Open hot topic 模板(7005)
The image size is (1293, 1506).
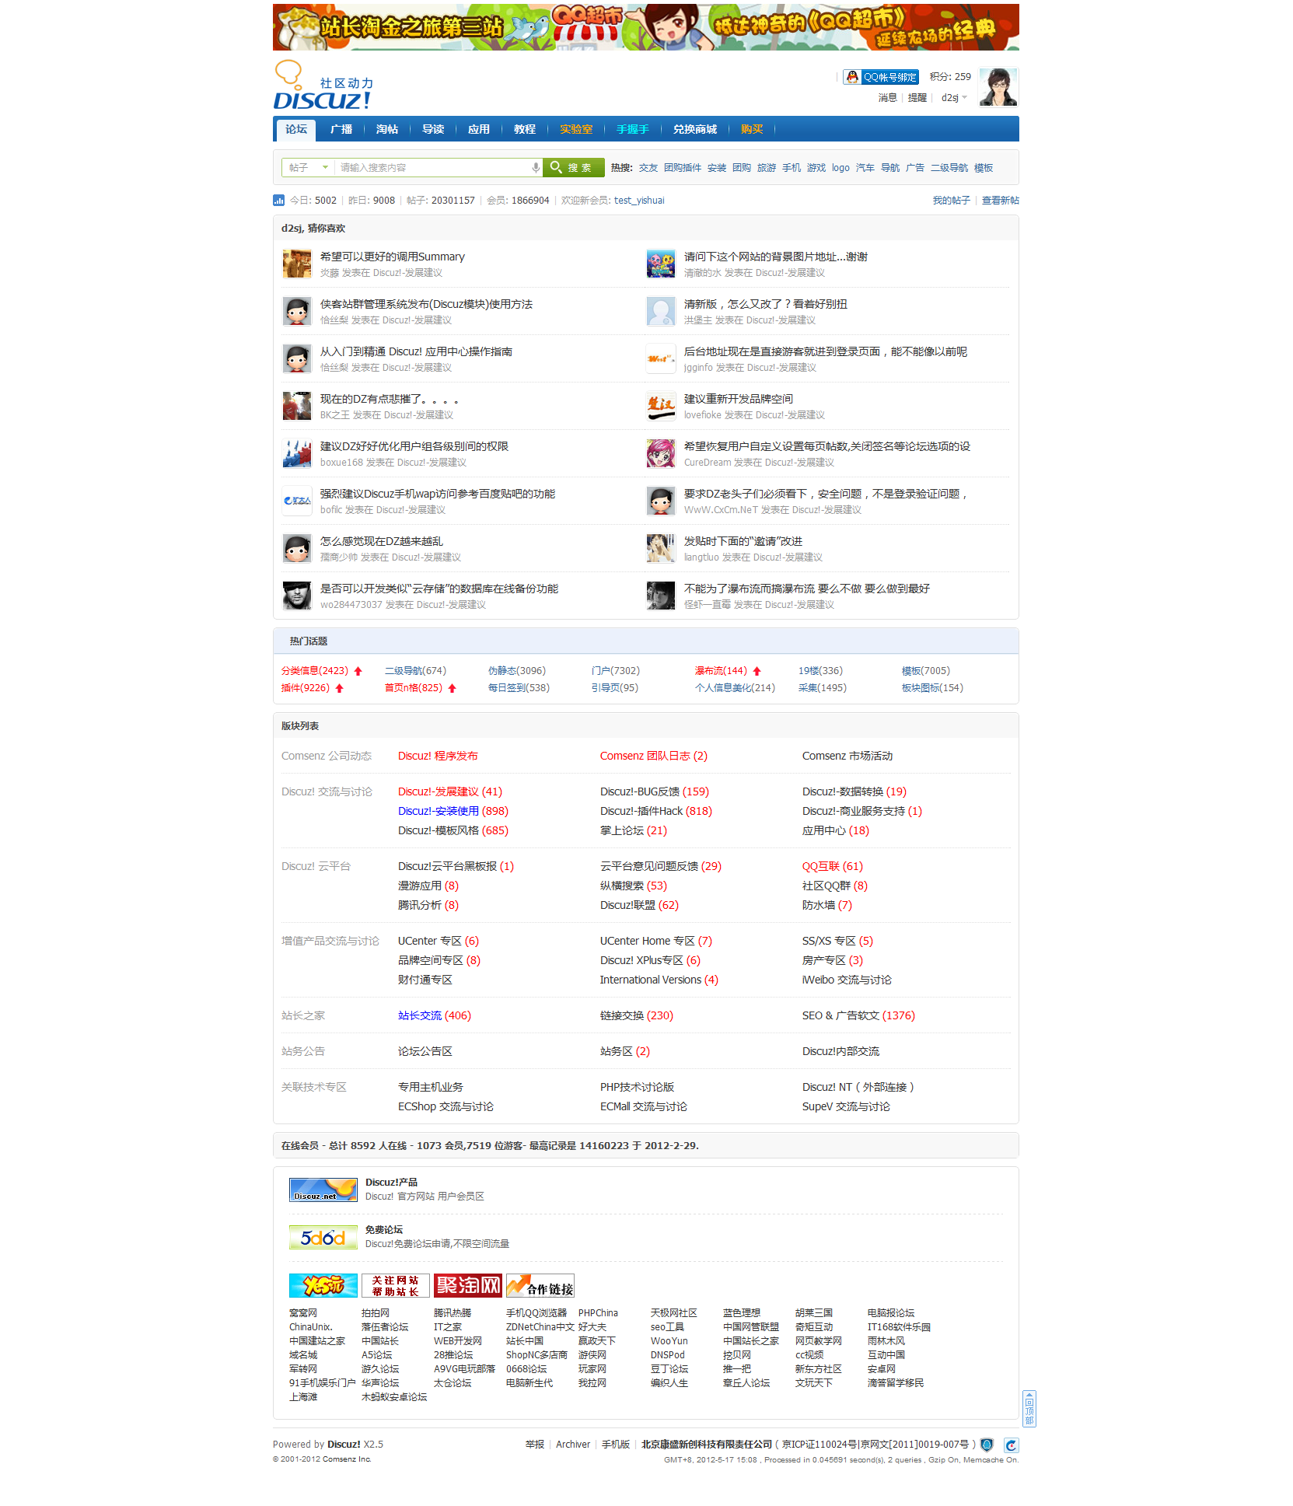(x=926, y=671)
